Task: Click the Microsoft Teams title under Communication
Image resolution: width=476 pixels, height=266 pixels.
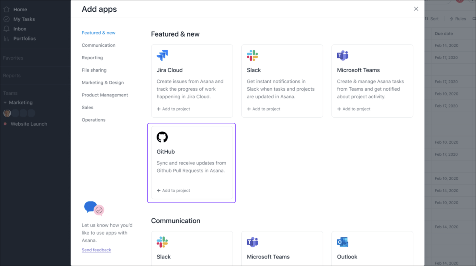Action: coord(268,256)
